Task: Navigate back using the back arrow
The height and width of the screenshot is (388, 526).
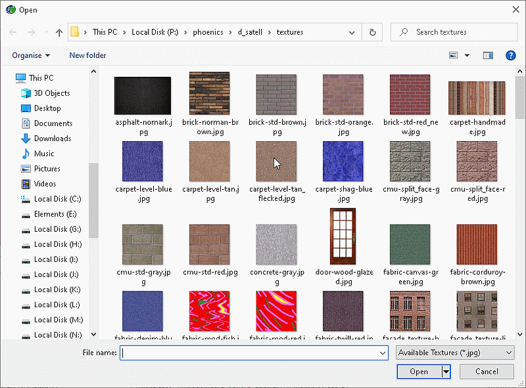Action: pos(12,32)
